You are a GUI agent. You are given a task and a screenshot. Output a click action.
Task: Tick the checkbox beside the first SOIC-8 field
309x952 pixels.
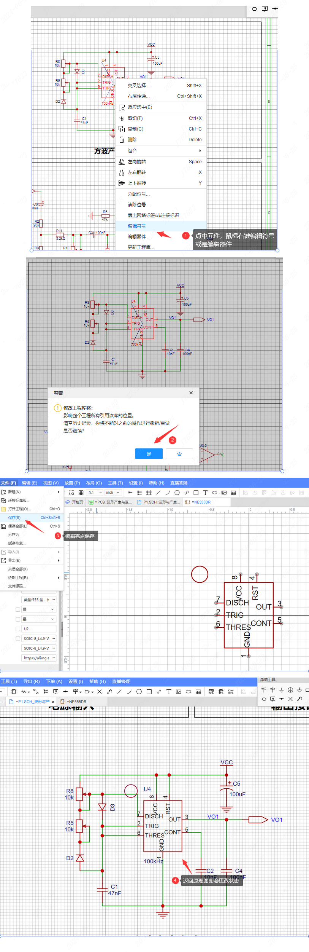point(18,638)
